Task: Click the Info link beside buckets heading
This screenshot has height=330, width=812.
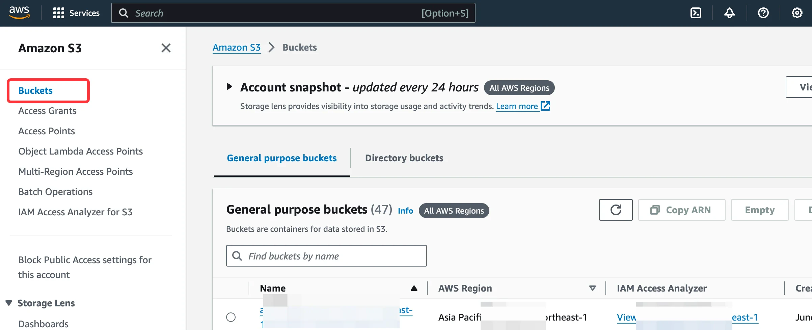Action: click(405, 211)
